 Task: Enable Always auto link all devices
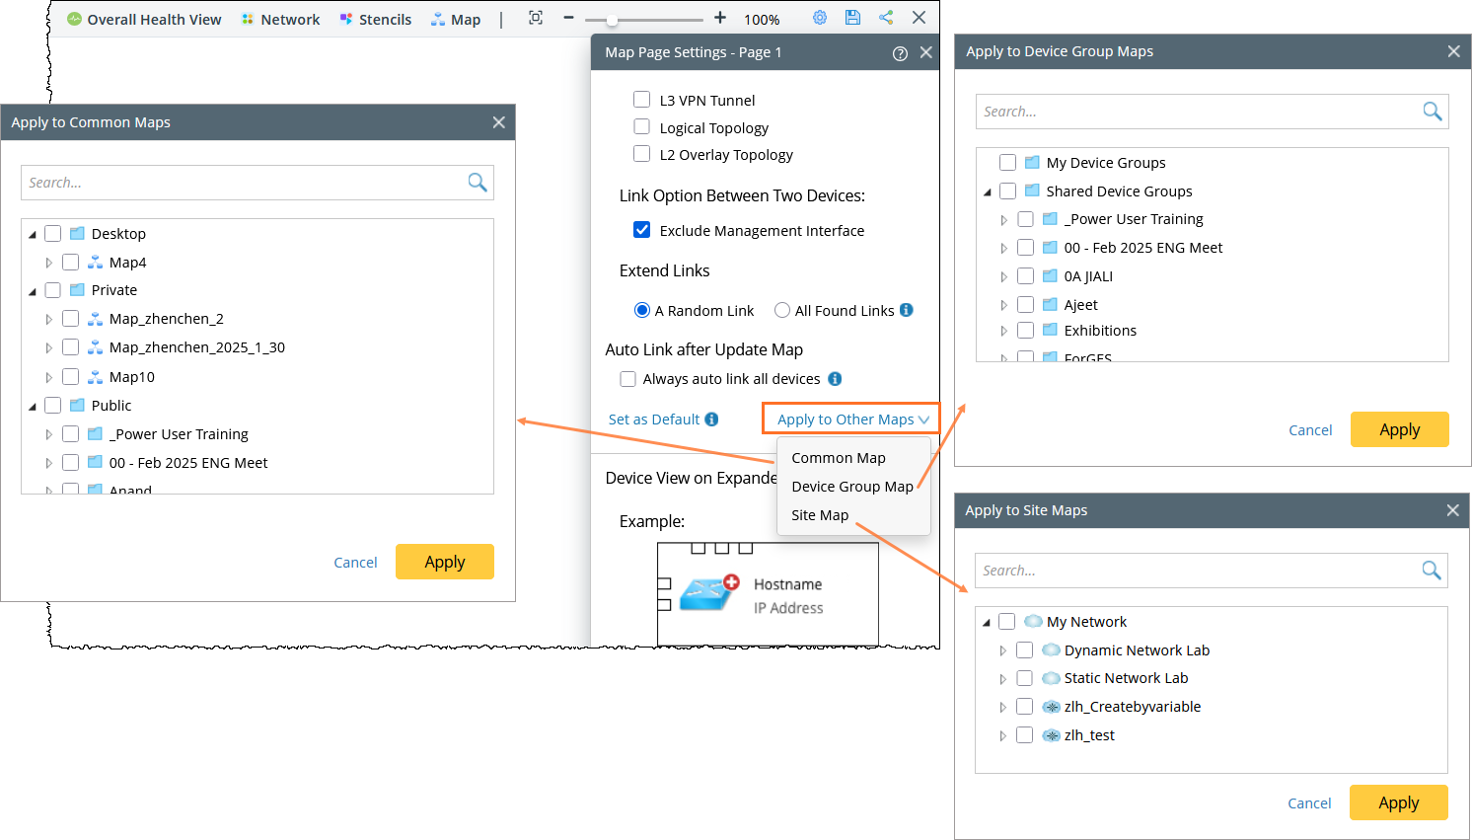[627, 379]
